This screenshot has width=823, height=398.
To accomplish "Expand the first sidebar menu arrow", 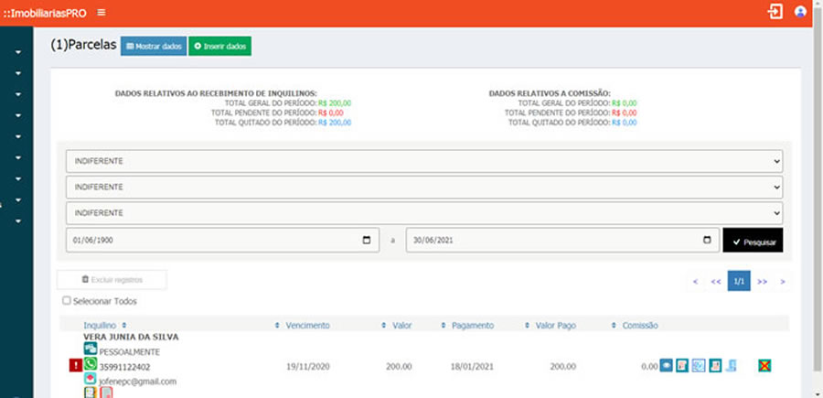I will click(x=18, y=52).
